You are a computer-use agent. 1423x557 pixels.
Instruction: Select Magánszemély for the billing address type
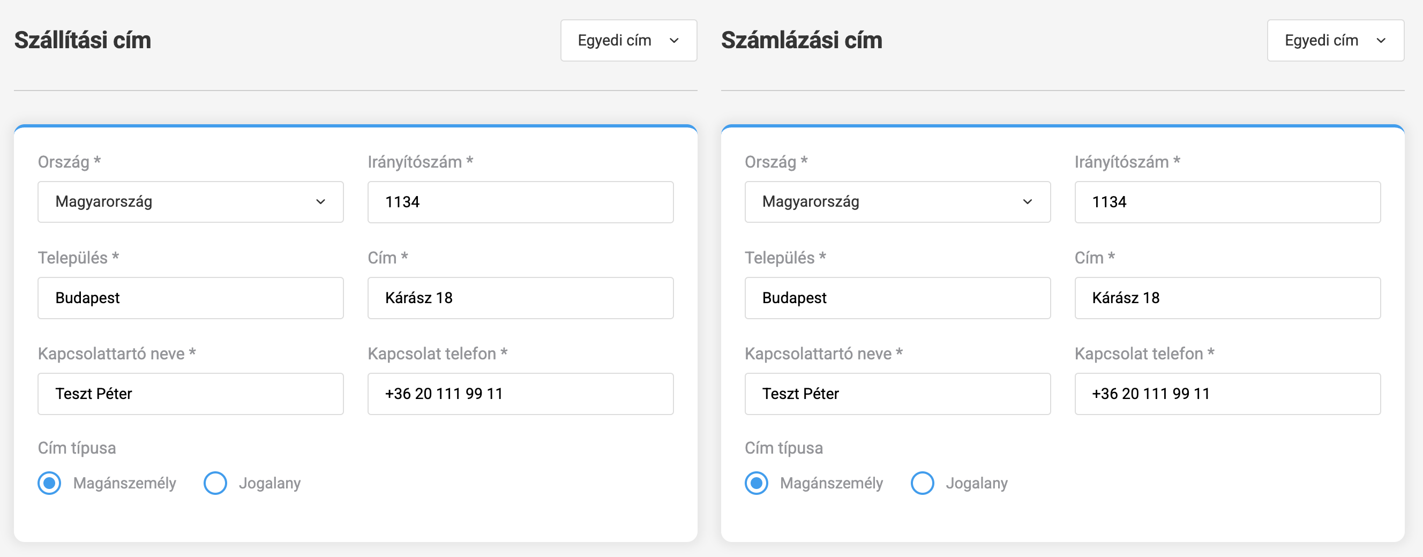coord(757,483)
